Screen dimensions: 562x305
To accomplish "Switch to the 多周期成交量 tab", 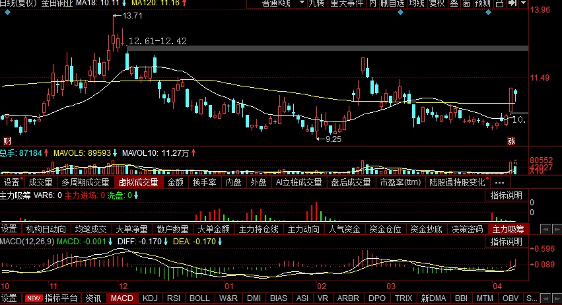I will pyautogui.click(x=85, y=182).
